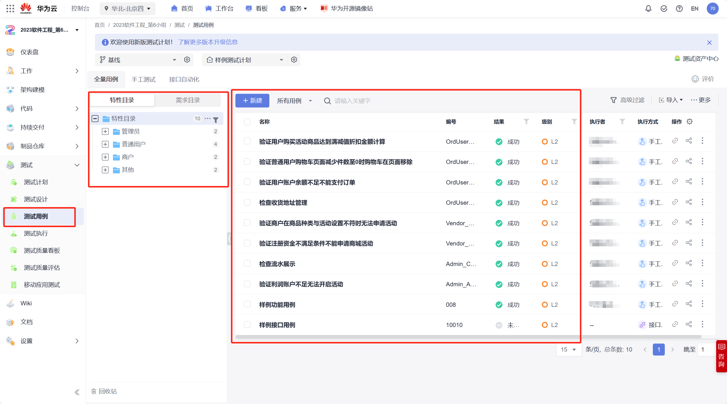727x404 pixels.
Task: Click the filter funnel in 特性目录 tree header
Action: click(x=216, y=120)
